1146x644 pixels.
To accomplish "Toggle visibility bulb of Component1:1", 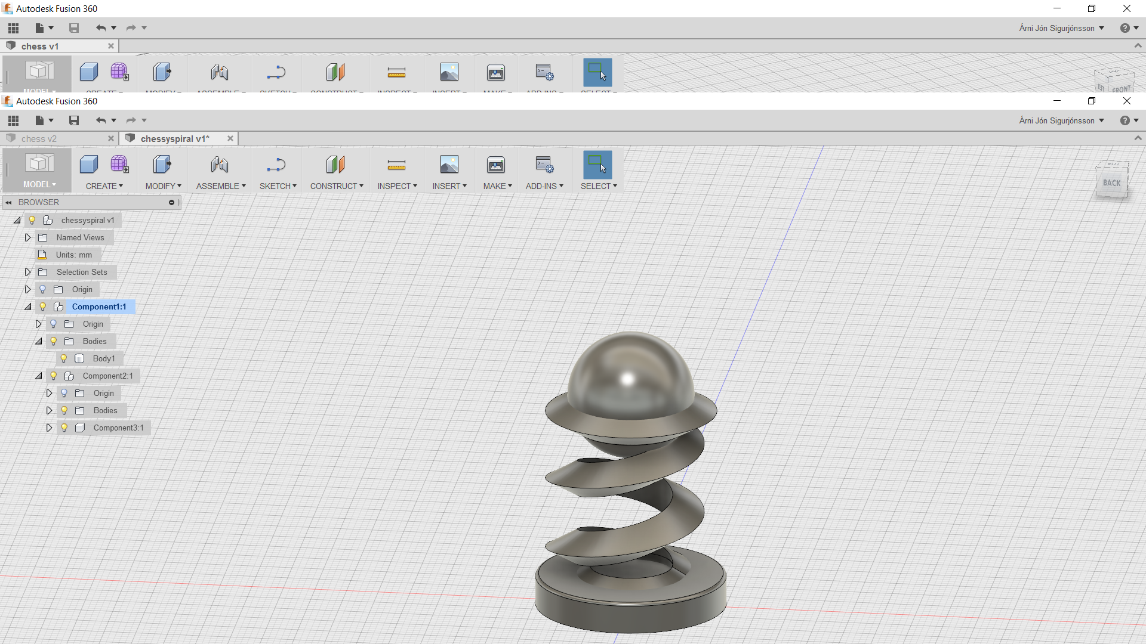I will point(42,306).
